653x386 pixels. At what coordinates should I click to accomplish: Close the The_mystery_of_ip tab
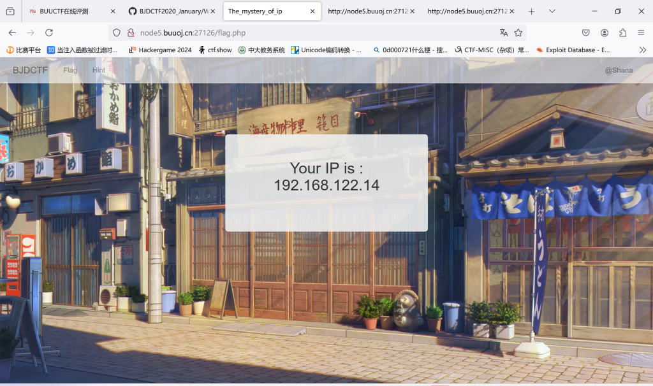click(x=312, y=11)
